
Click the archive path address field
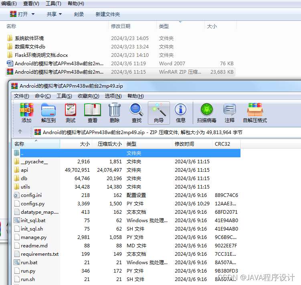pos(167,132)
